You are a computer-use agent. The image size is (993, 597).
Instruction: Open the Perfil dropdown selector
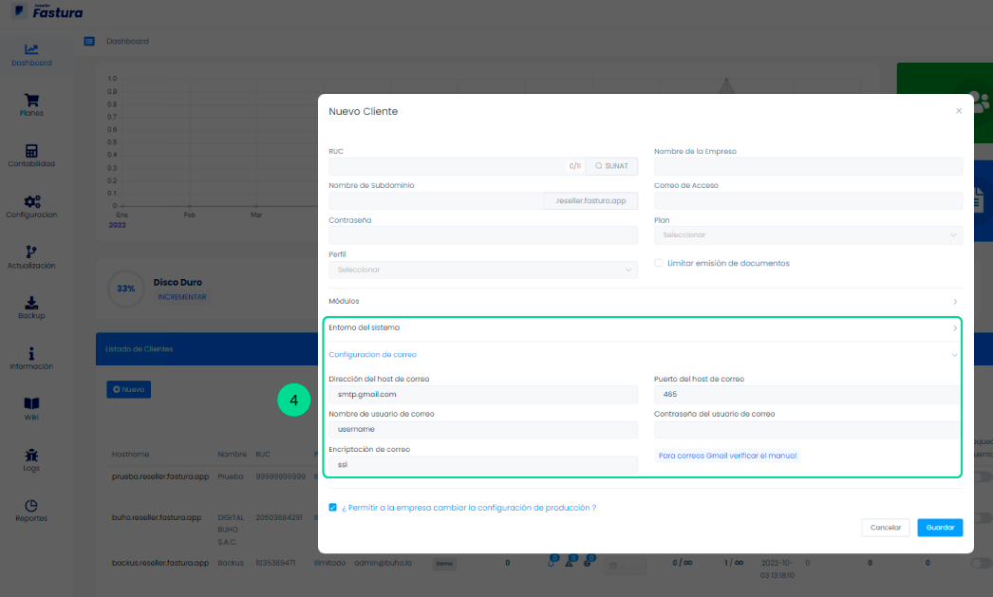(x=482, y=270)
